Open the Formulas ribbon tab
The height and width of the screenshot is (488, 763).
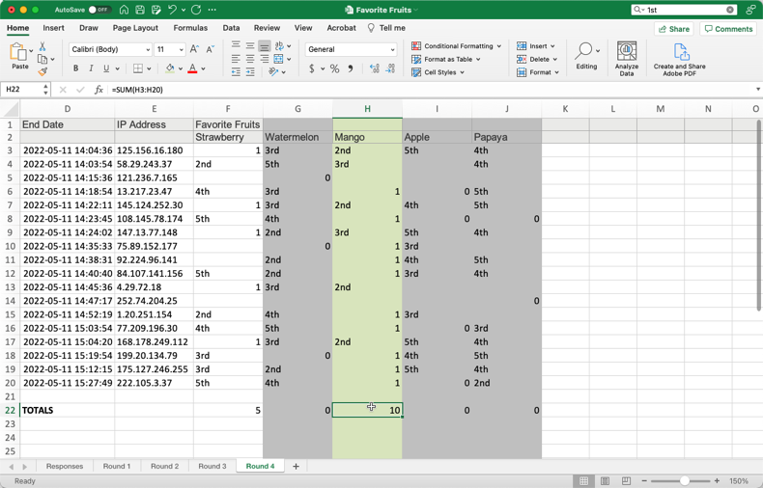click(190, 28)
